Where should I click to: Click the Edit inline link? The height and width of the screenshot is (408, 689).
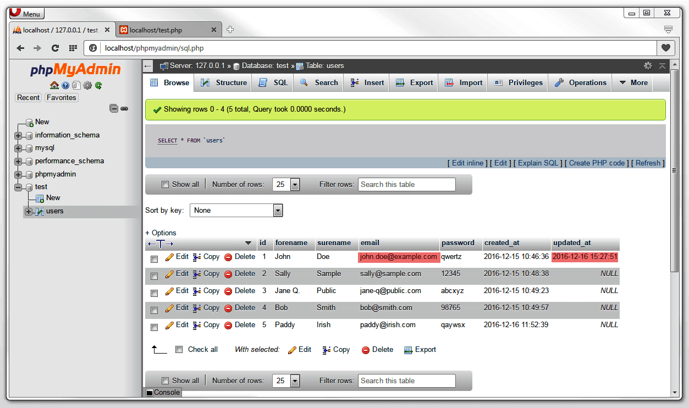[x=467, y=163]
